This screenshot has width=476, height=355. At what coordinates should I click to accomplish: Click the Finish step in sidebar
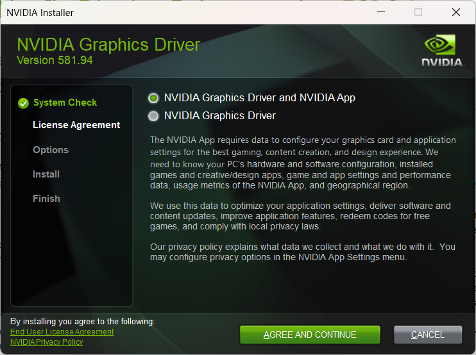coord(46,199)
